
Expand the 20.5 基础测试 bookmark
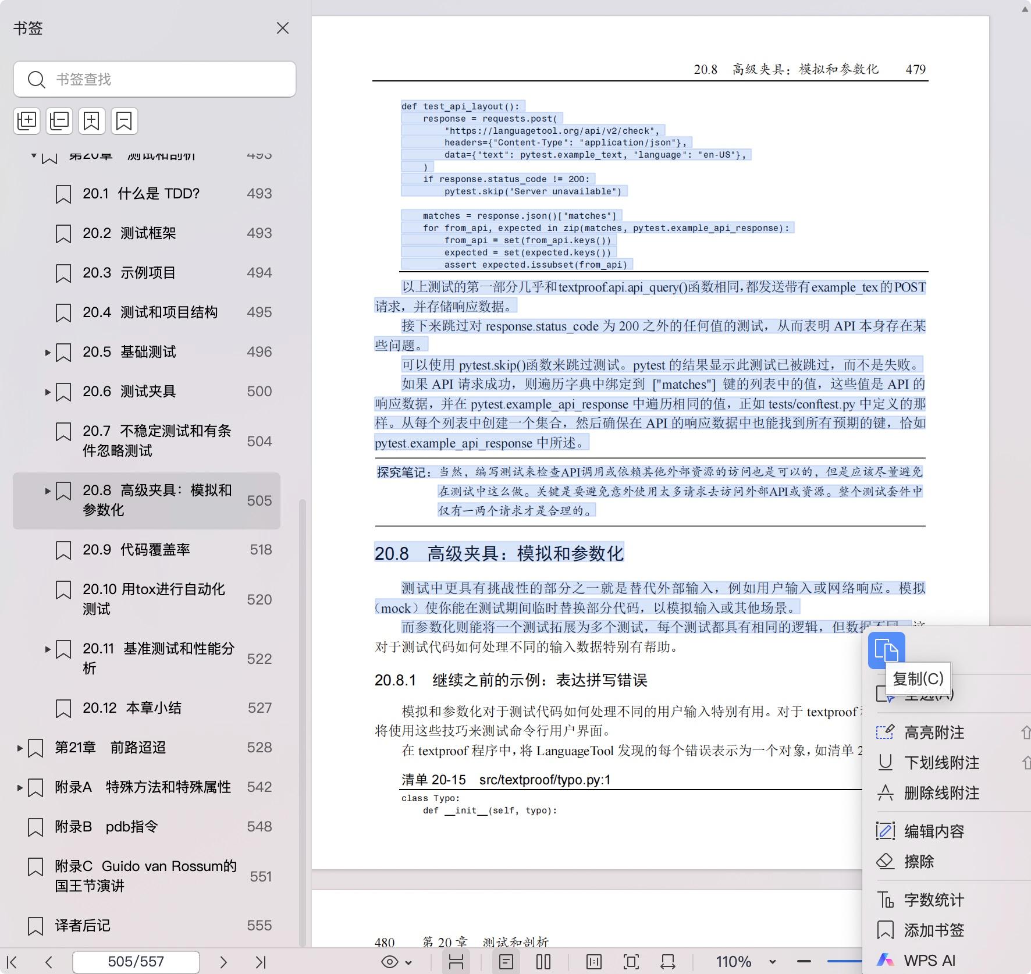[x=48, y=353]
